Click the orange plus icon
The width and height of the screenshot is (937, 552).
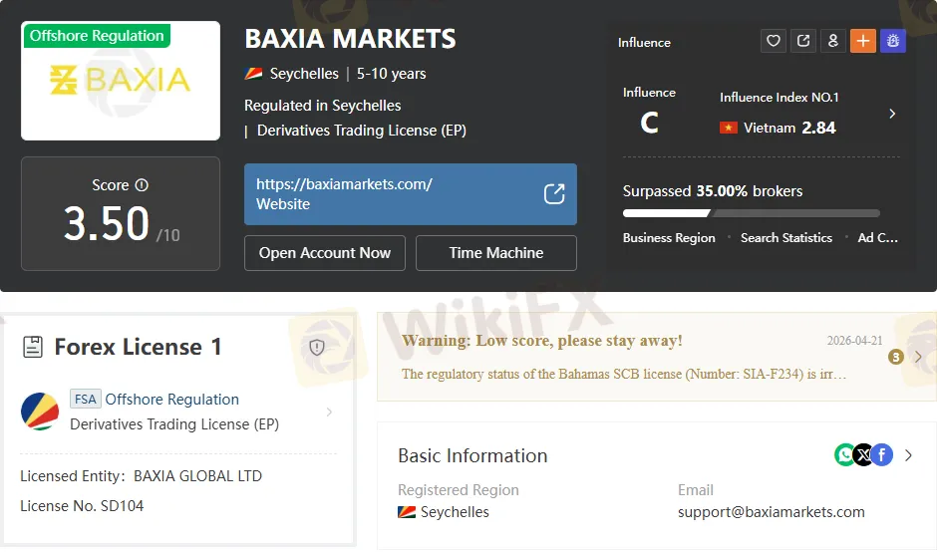click(x=862, y=41)
